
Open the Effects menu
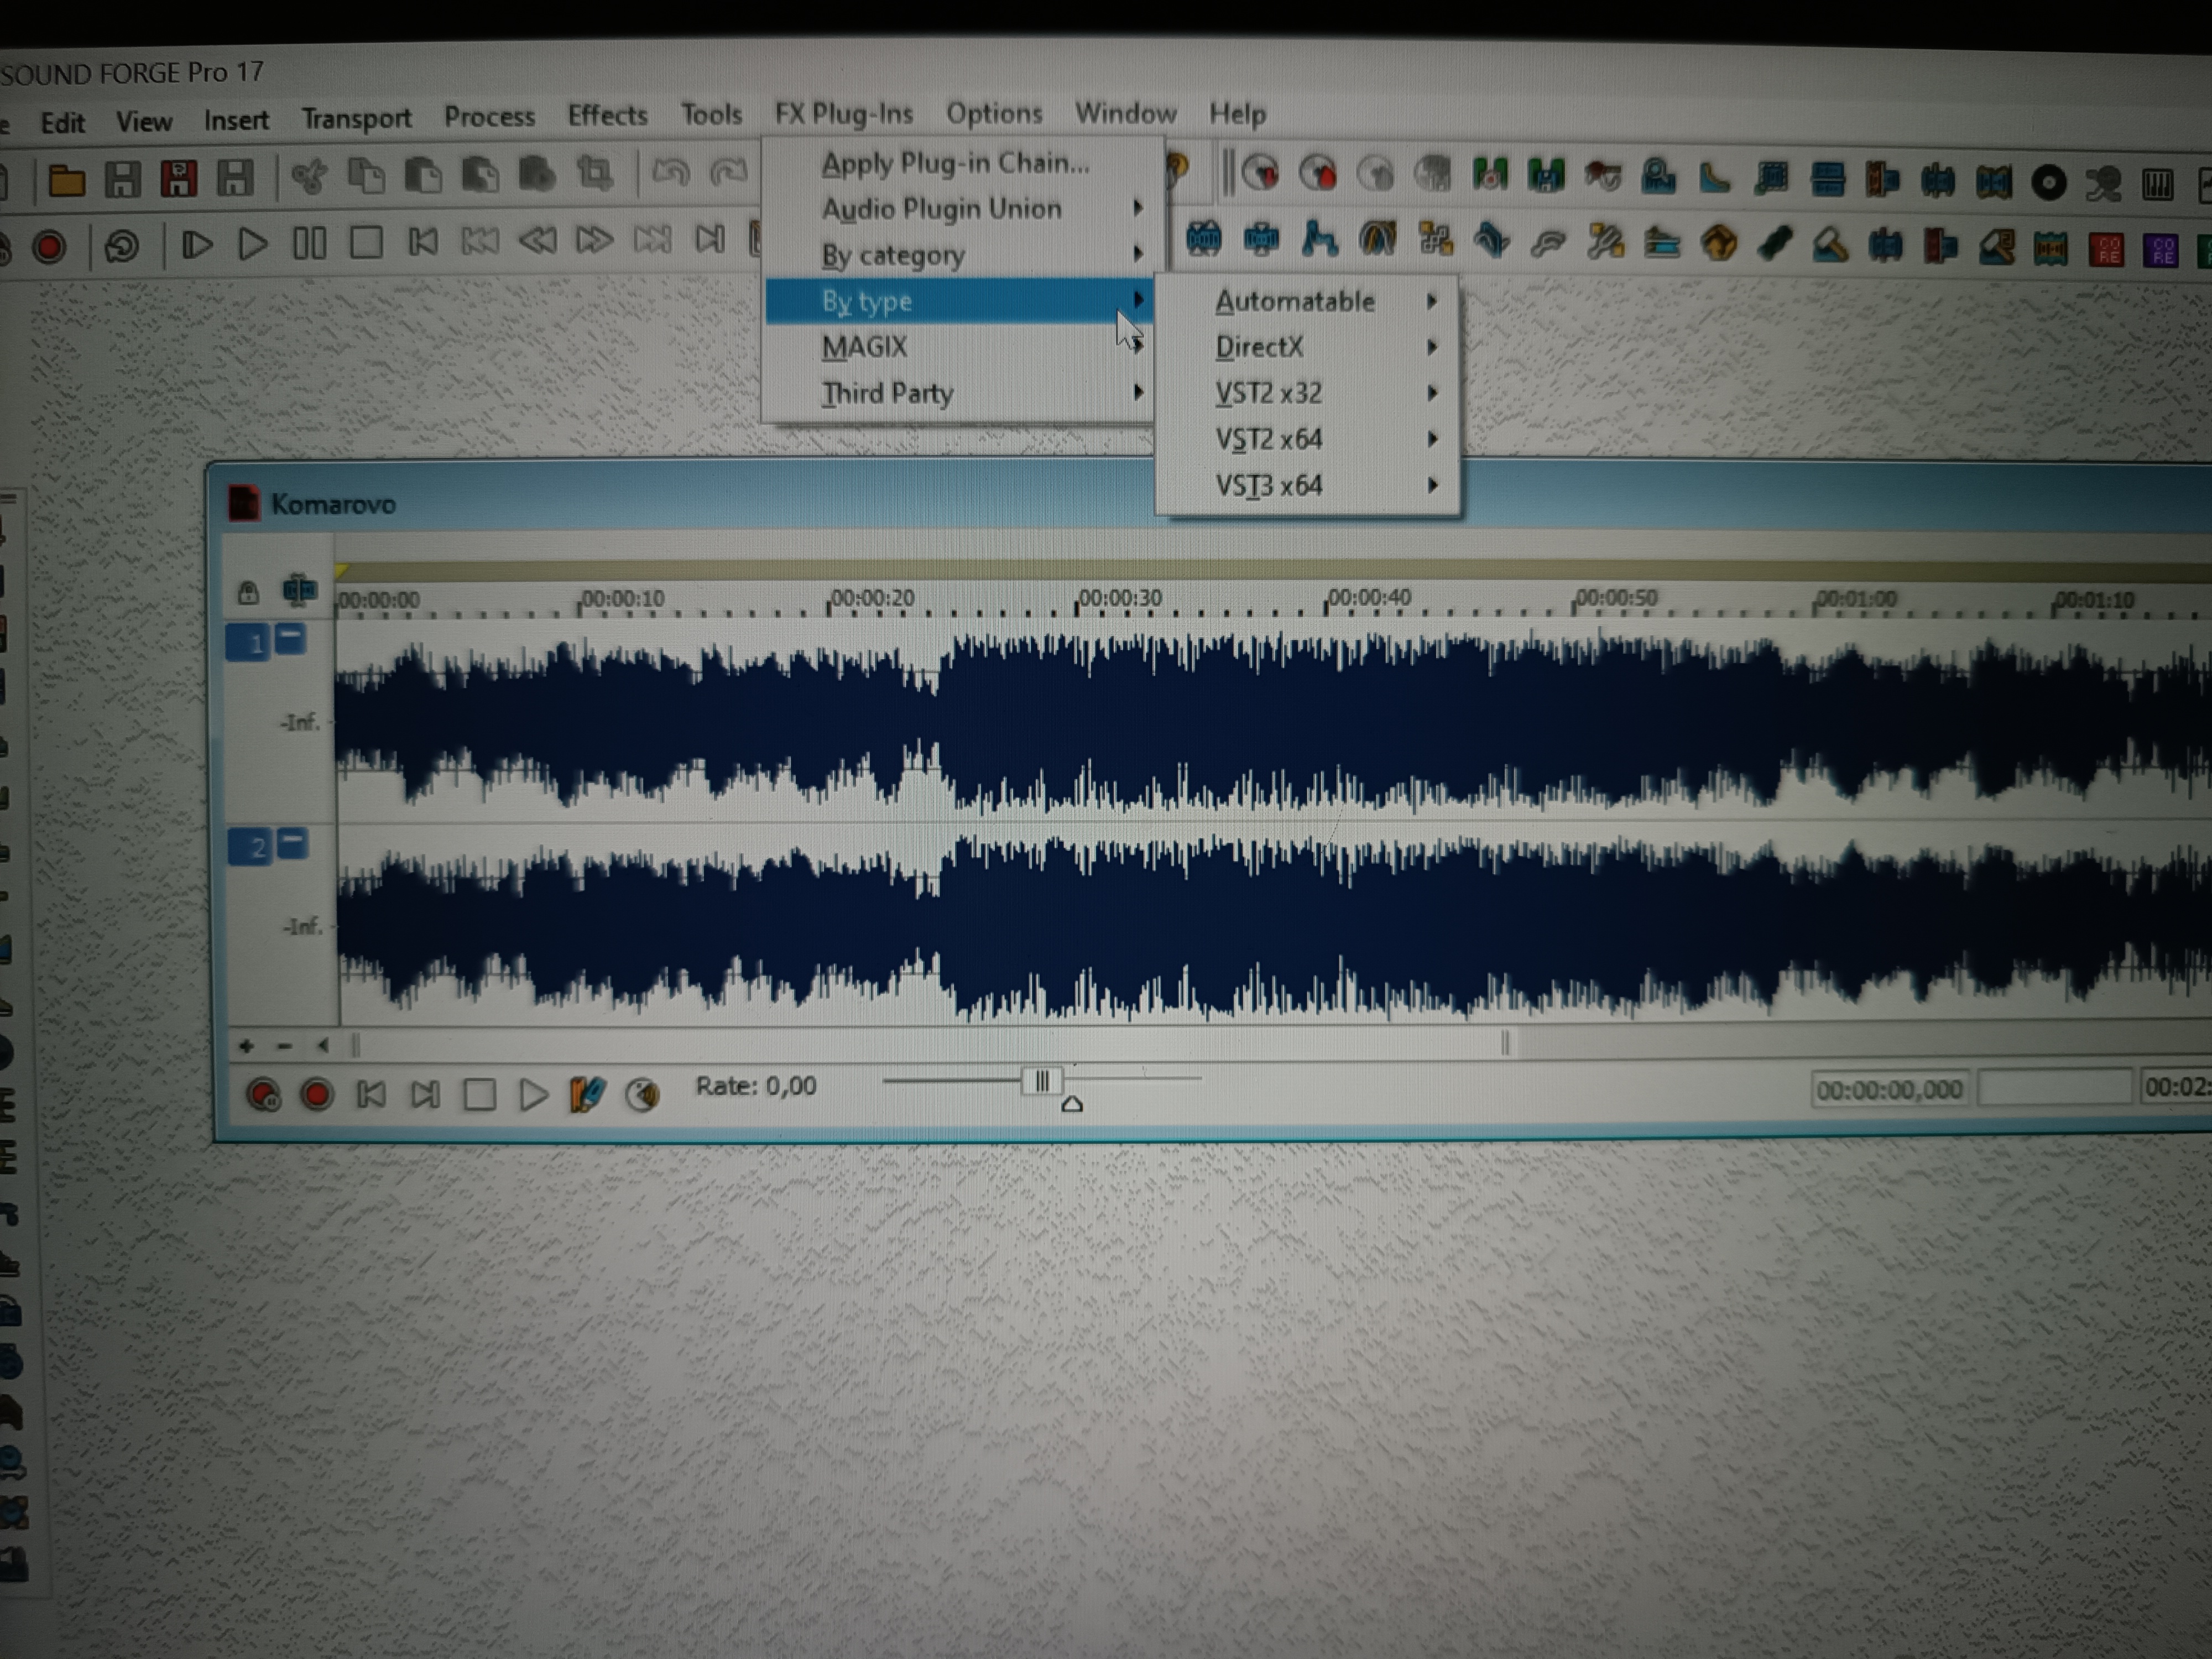coord(607,115)
